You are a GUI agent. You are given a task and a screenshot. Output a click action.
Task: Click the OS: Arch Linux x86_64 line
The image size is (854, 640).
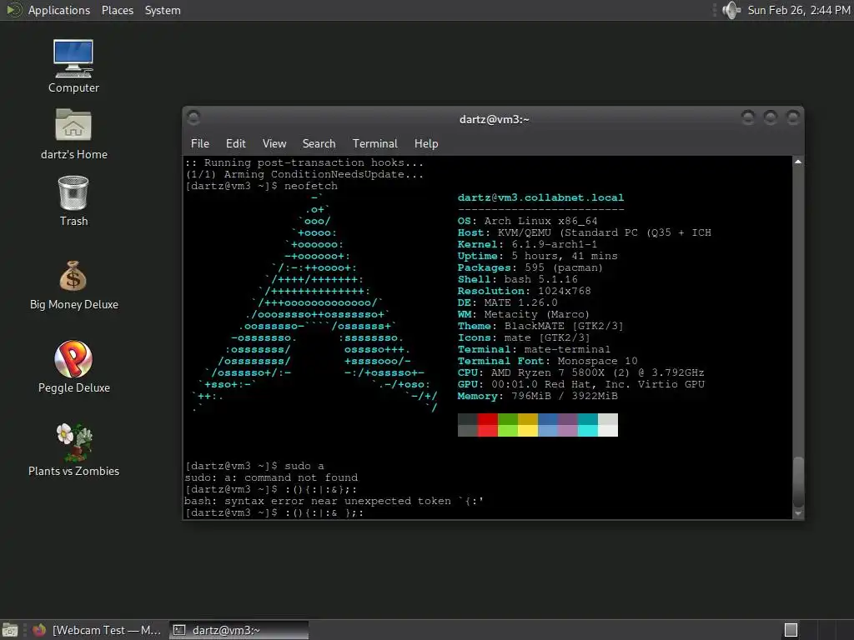click(527, 221)
